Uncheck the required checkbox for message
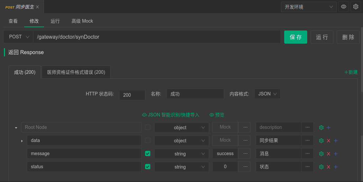 [148, 153]
